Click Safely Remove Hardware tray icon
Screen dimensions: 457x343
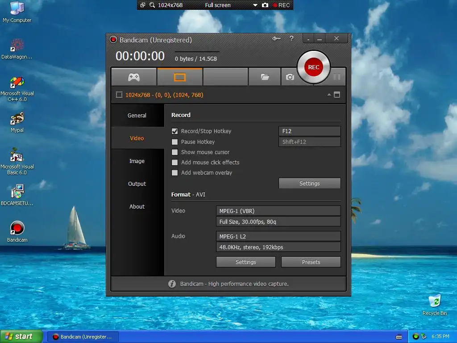(424, 337)
